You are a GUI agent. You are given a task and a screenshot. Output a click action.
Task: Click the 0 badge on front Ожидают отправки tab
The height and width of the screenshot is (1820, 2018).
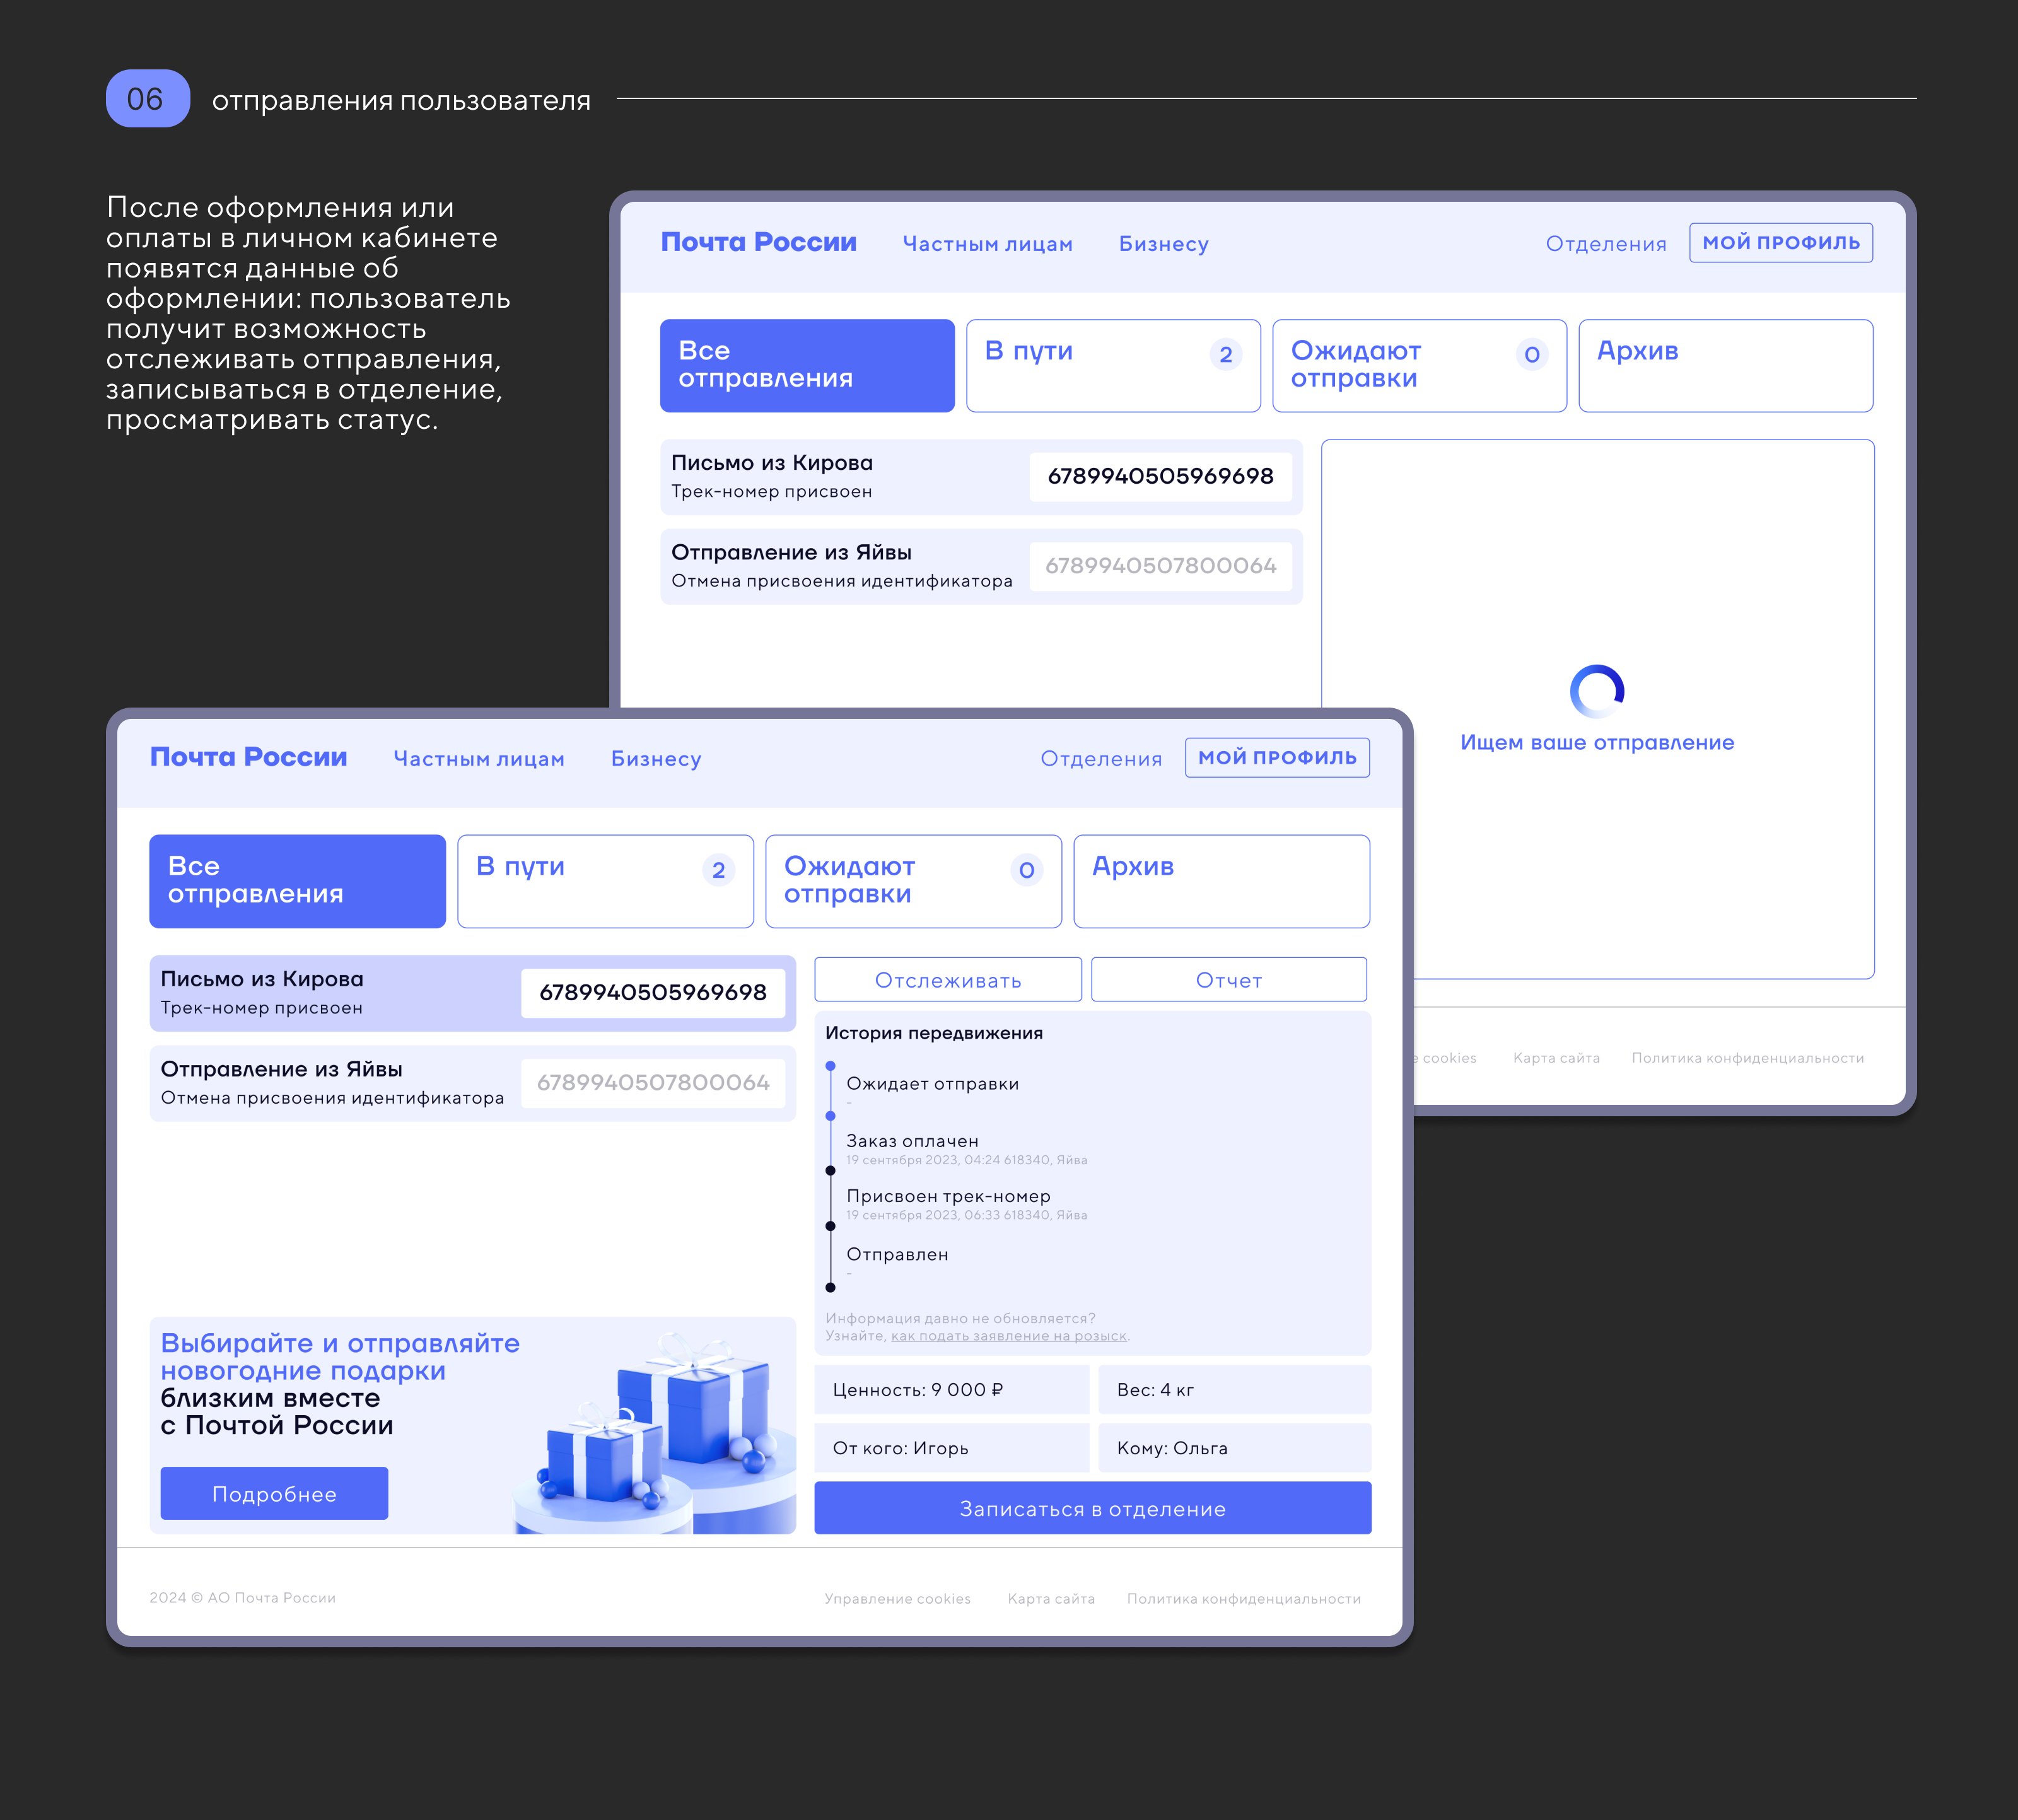click(x=1026, y=870)
